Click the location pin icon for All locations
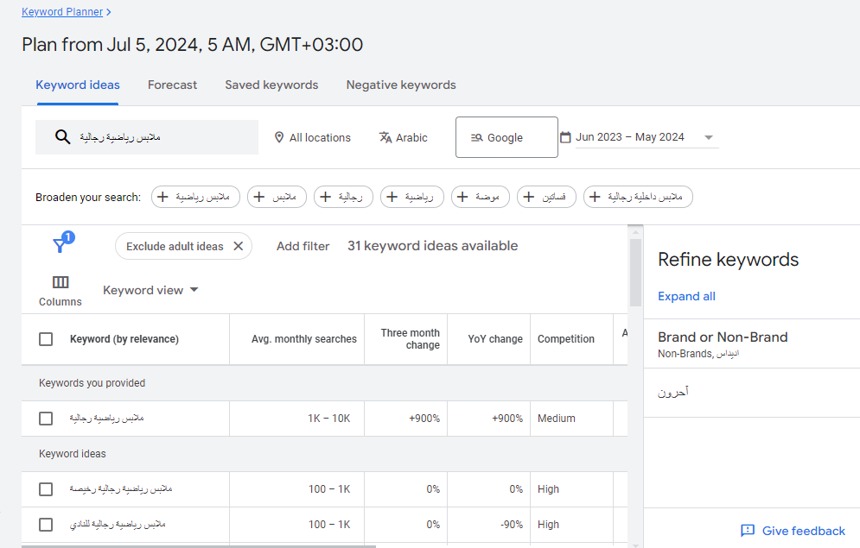This screenshot has height=548, width=860. (x=277, y=137)
